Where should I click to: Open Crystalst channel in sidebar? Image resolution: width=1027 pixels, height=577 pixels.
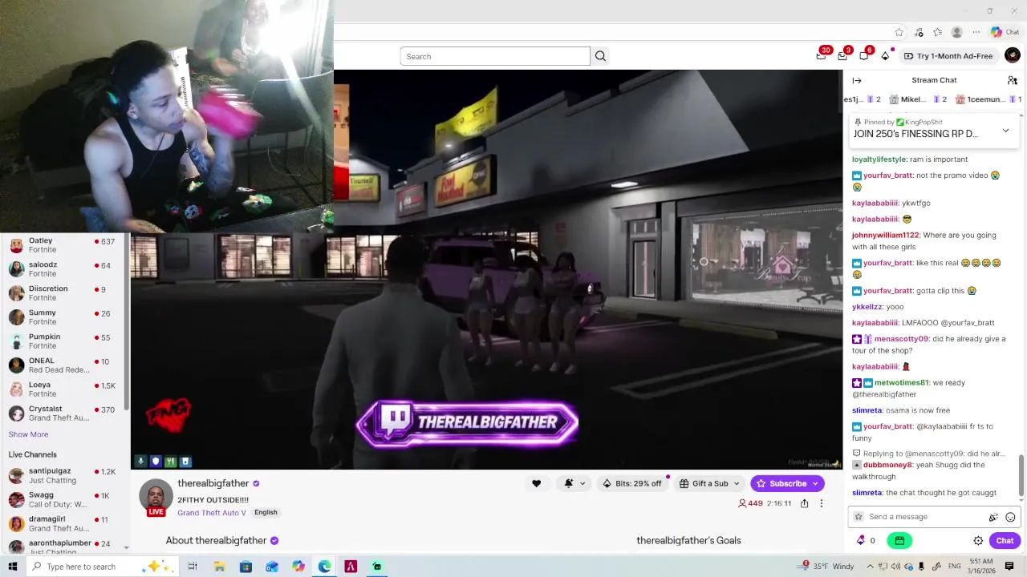(64, 414)
